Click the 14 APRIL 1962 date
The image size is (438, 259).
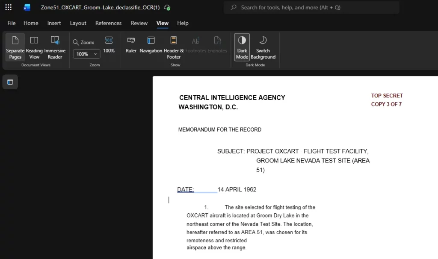point(237,189)
